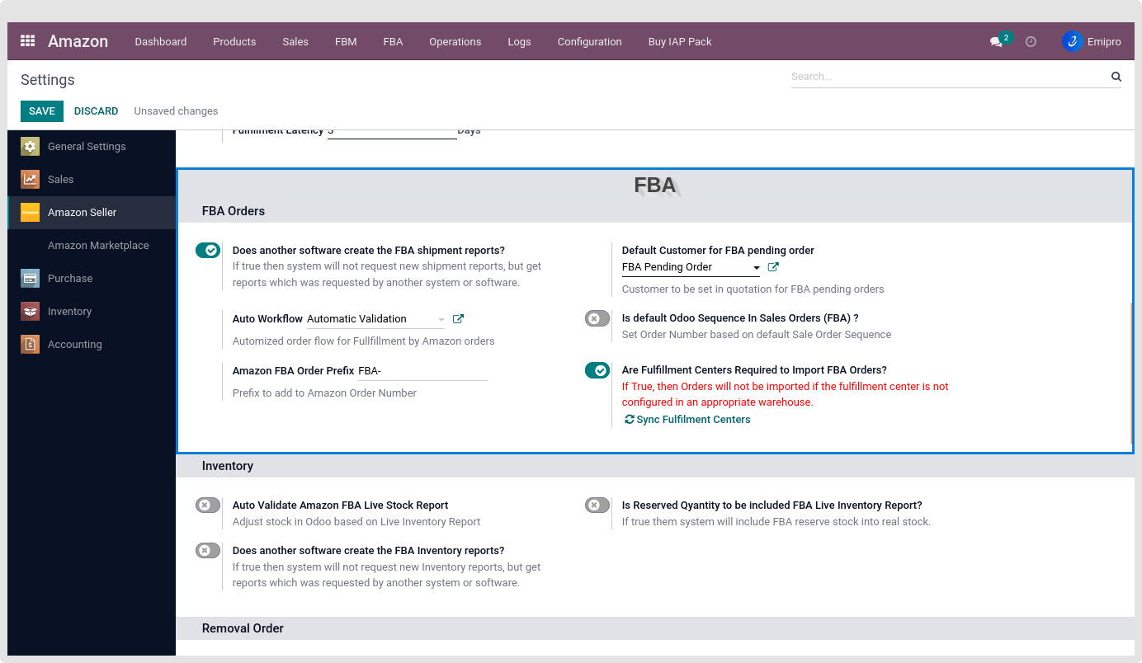Open the apps grid menu icon
The image size is (1142, 663).
tap(27, 41)
